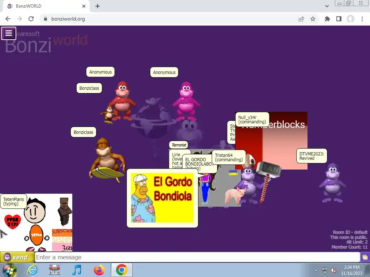This screenshot has height=277, width=370.
Task: Click the orange Bonzi on surfboard
Action: [x=107, y=160]
